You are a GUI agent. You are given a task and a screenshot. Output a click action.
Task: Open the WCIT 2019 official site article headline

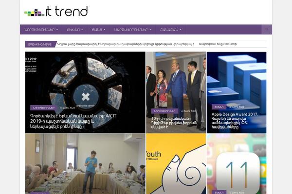click(x=73, y=121)
